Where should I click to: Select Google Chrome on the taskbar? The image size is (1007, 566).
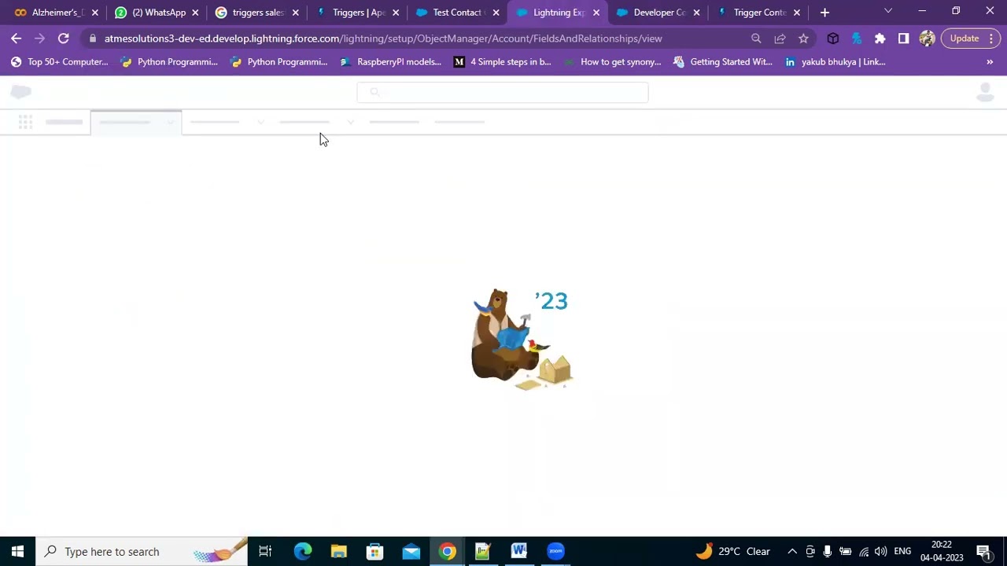click(448, 551)
